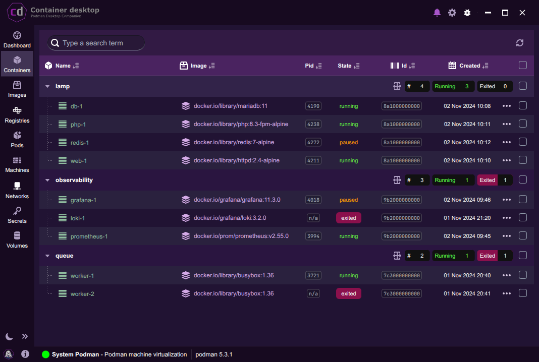Screen dimensions: 539x362
Task: Check the observability group checkbox
Action: [x=523, y=179]
